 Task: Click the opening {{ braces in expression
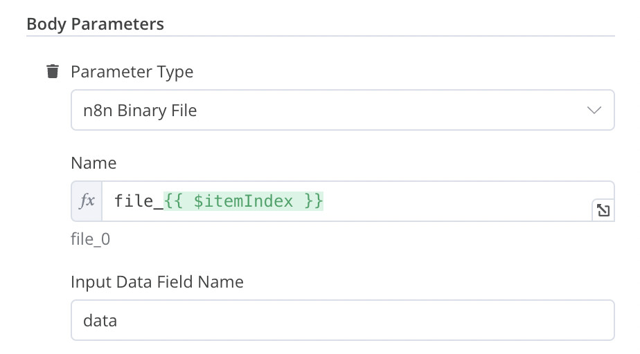point(173,201)
